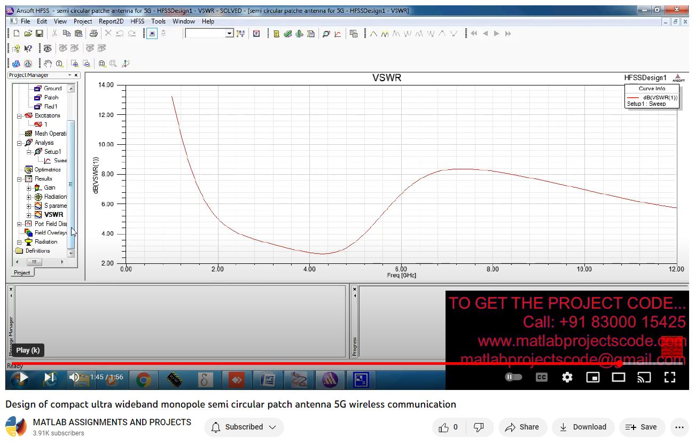Toggle closed captions CC button
The height and width of the screenshot is (445, 695).
(x=541, y=377)
